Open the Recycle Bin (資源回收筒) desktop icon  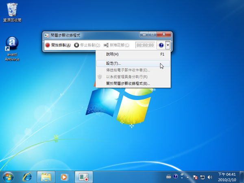(x=12, y=13)
